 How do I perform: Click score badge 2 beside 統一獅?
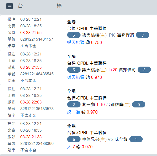(74, 105)
